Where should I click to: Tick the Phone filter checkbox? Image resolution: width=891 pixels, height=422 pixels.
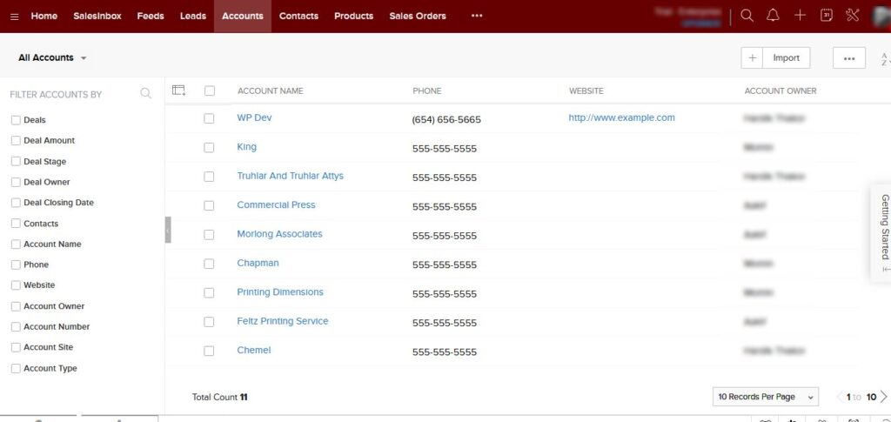(x=16, y=265)
